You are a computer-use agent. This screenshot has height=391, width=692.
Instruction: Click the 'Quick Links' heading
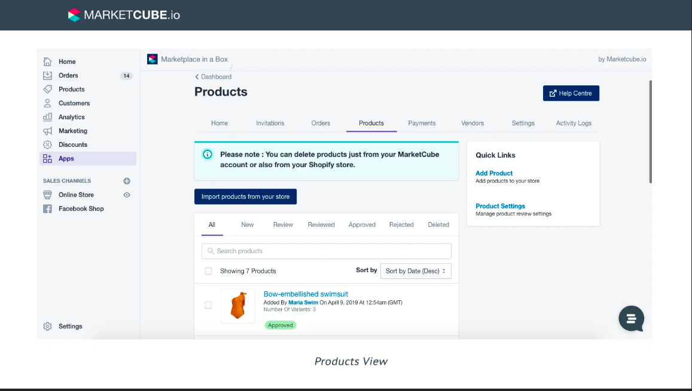(495, 155)
